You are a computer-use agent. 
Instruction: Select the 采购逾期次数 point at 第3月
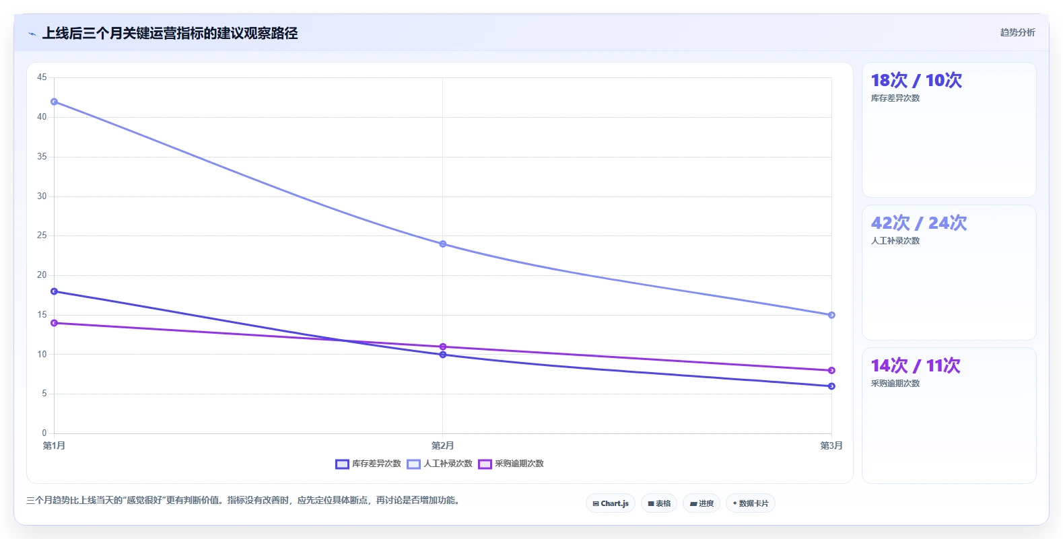pyautogui.click(x=831, y=370)
